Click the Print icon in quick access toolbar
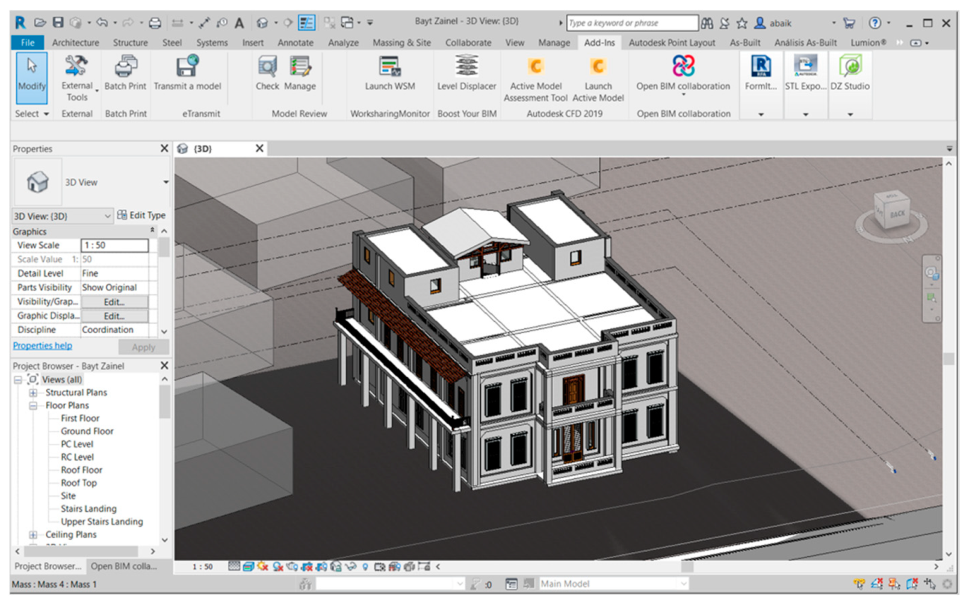The height and width of the screenshot is (605, 969). 155,23
